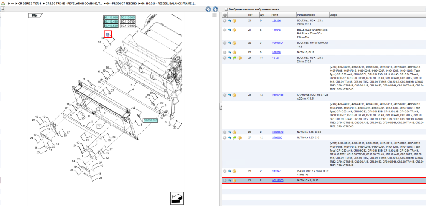Open diagram reference 60.110.430
This screenshot has width=426, height=206.
pyautogui.click(x=111, y=22)
